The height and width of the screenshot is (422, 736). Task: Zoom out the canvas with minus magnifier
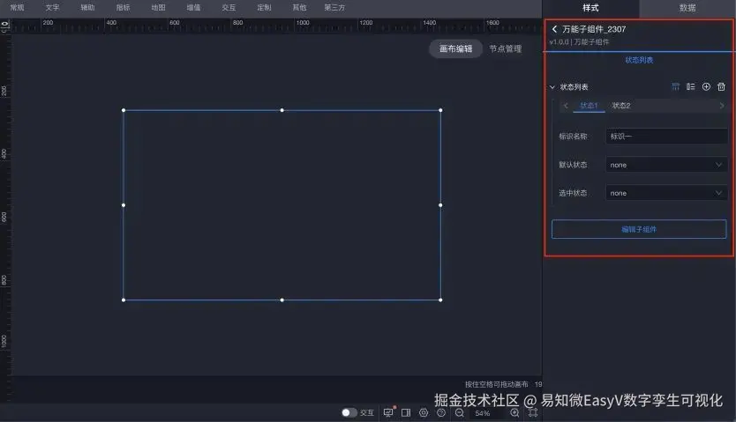460,412
